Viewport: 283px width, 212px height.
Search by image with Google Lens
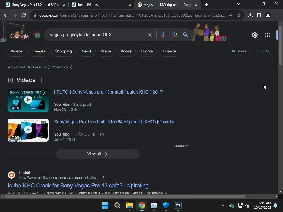coord(174,35)
